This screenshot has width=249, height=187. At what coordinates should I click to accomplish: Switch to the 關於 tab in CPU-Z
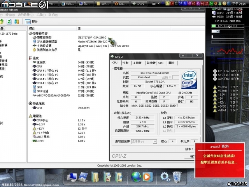(x=172, y=63)
